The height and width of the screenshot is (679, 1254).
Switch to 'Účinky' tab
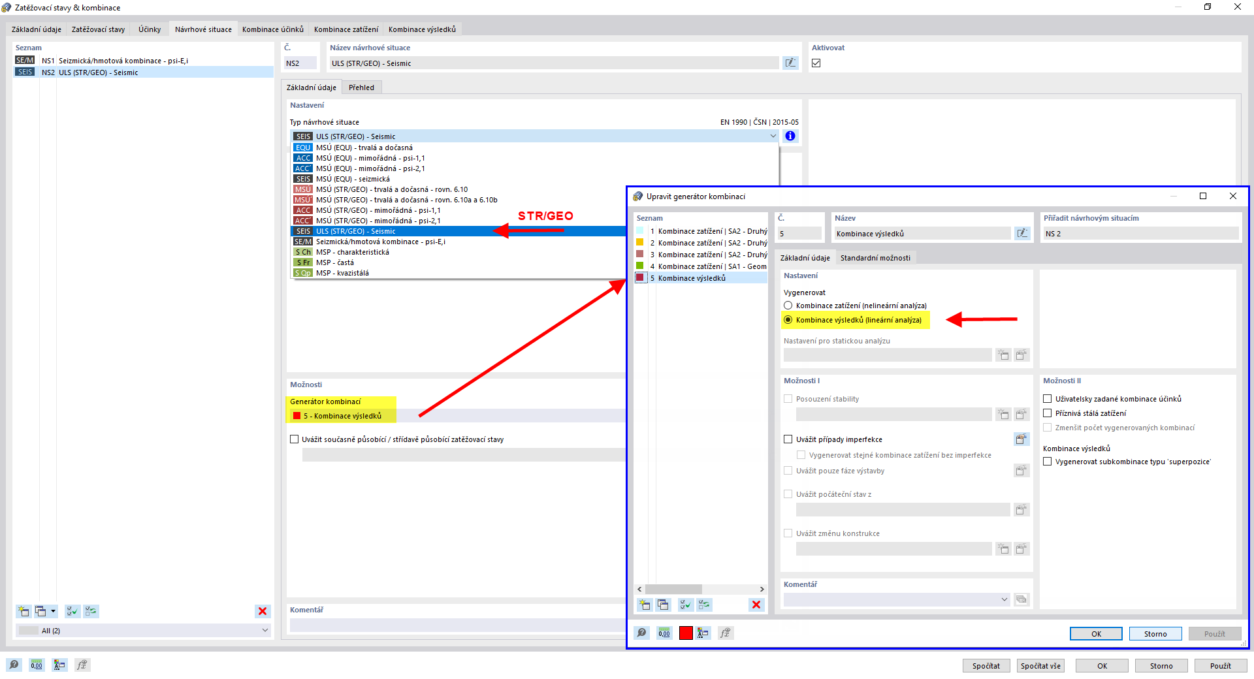point(150,29)
